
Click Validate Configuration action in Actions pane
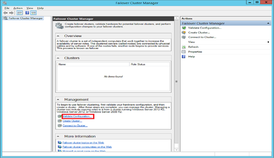205,28
